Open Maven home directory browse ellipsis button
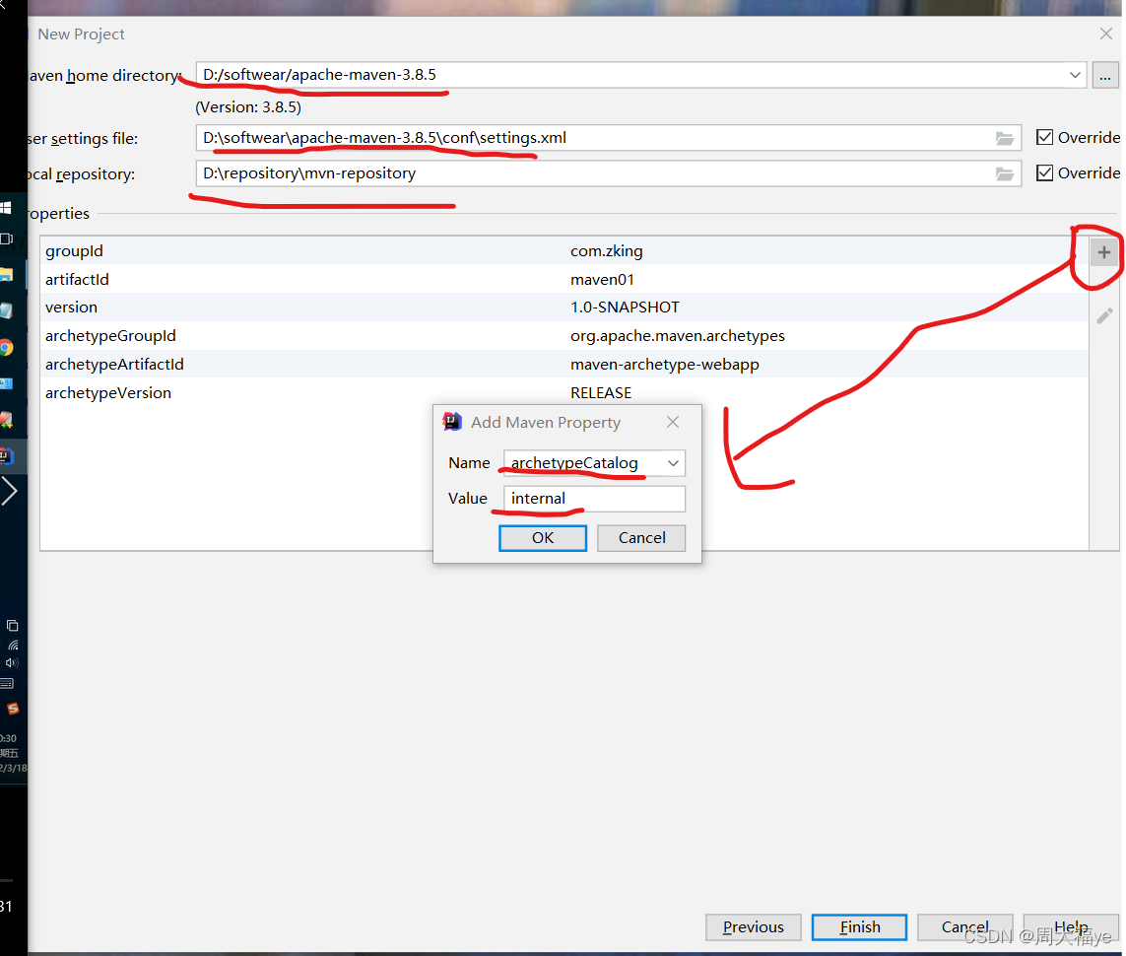Viewport: 1126px width, 956px height. 1105,76
